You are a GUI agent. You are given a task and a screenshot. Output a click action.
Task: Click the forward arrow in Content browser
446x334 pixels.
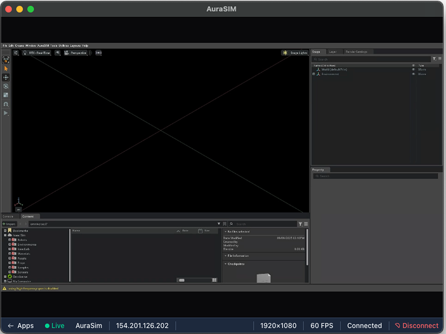pos(26,224)
